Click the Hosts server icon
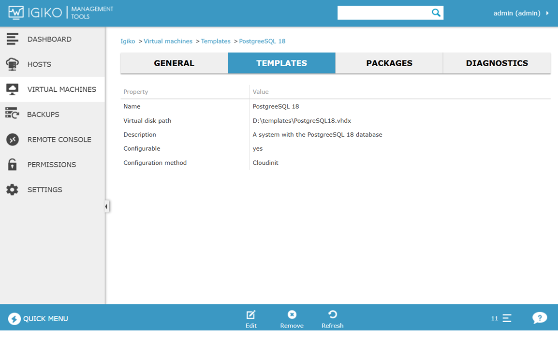This screenshot has width=558, height=343. (13, 64)
